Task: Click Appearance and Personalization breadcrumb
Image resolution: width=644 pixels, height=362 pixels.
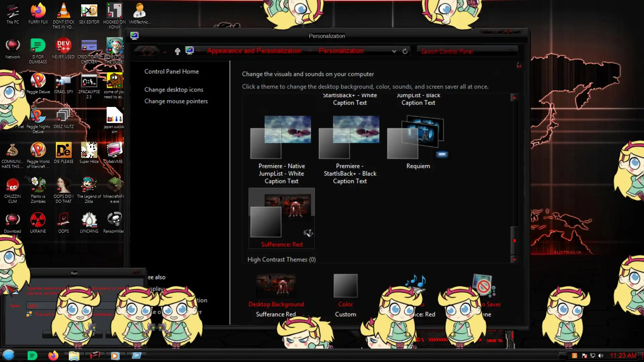Action: [x=254, y=51]
